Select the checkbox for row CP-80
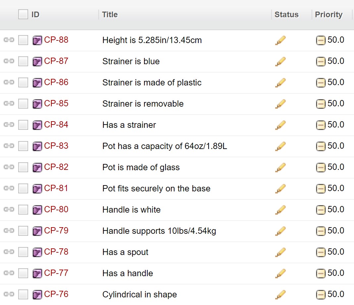The image size is (354, 305). (23, 210)
